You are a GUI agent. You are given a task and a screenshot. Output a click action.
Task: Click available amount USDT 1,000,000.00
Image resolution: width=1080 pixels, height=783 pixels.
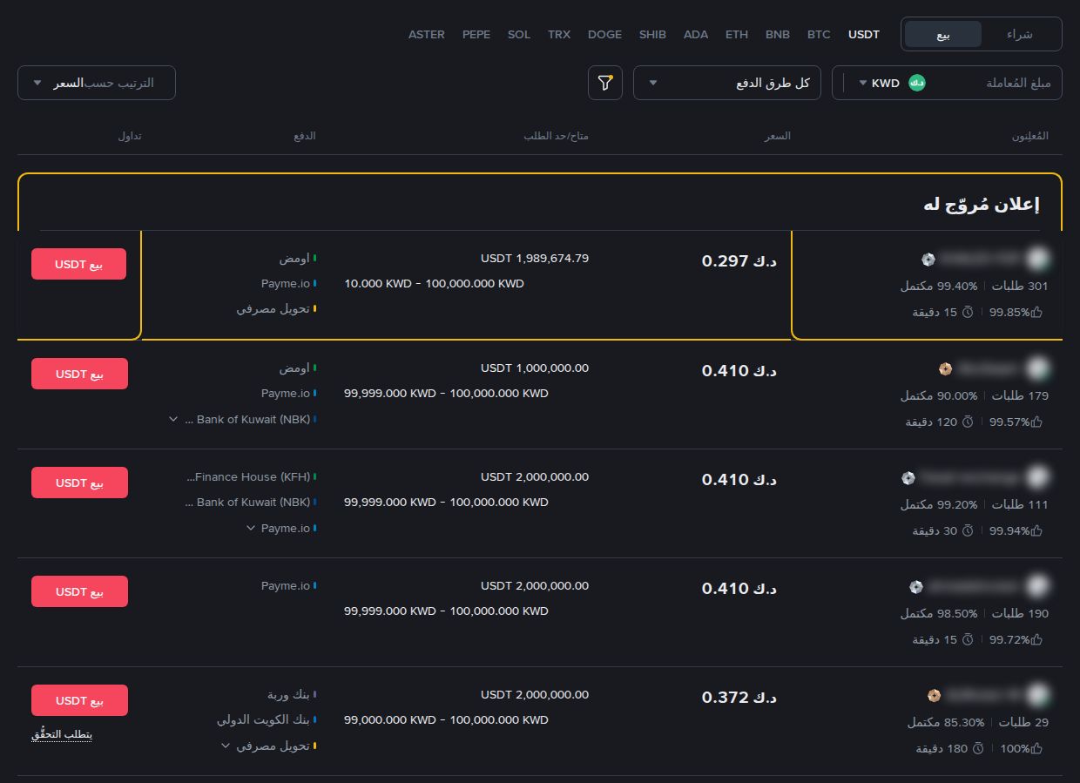(x=535, y=368)
